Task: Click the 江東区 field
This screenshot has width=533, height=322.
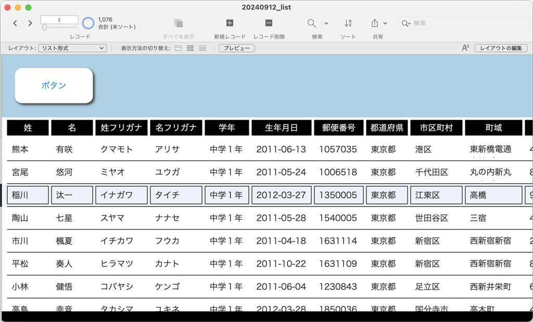Action: click(437, 195)
